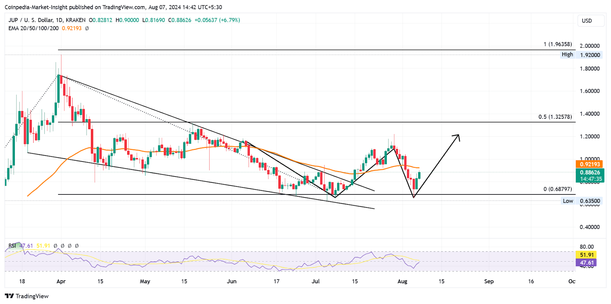Click the orange 0.92193 EMA price tag
This screenshot has width=611, height=304.
tap(590, 164)
